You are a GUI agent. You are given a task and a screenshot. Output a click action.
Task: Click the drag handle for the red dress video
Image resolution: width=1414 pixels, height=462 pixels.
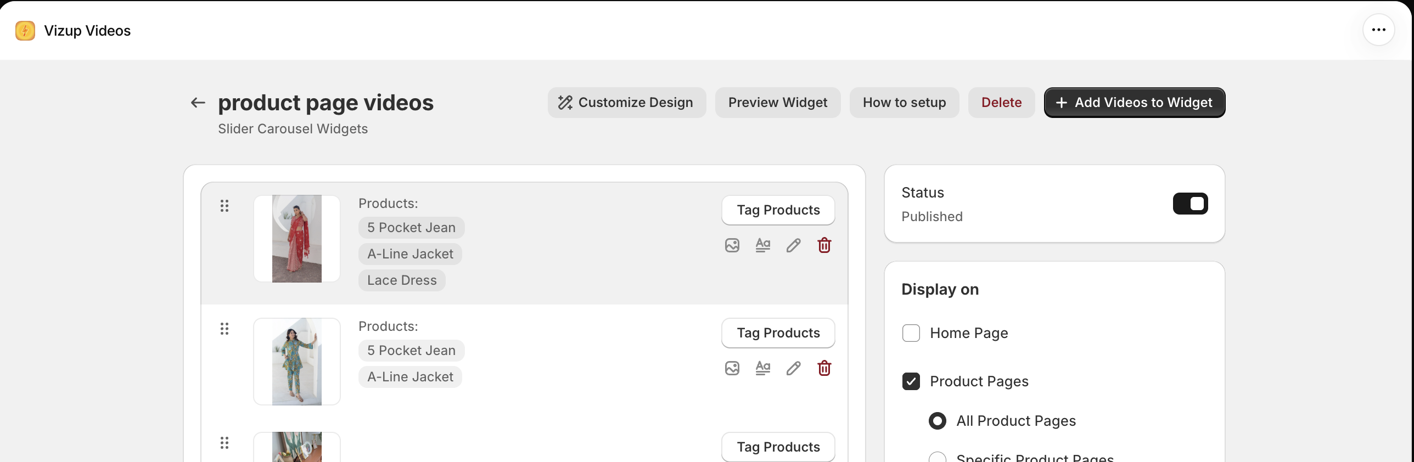(225, 206)
